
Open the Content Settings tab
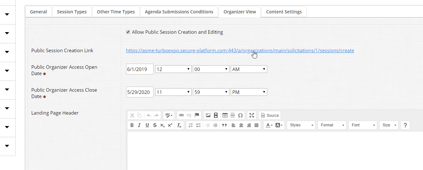[x=284, y=12]
